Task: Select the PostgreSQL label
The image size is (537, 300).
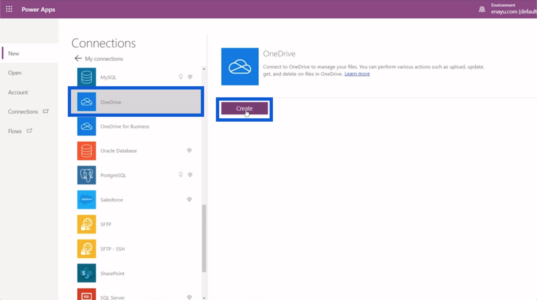Action: click(x=113, y=175)
